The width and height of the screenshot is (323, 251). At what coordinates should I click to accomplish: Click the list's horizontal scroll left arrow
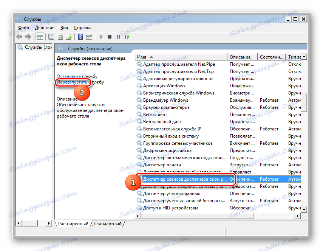point(138,216)
